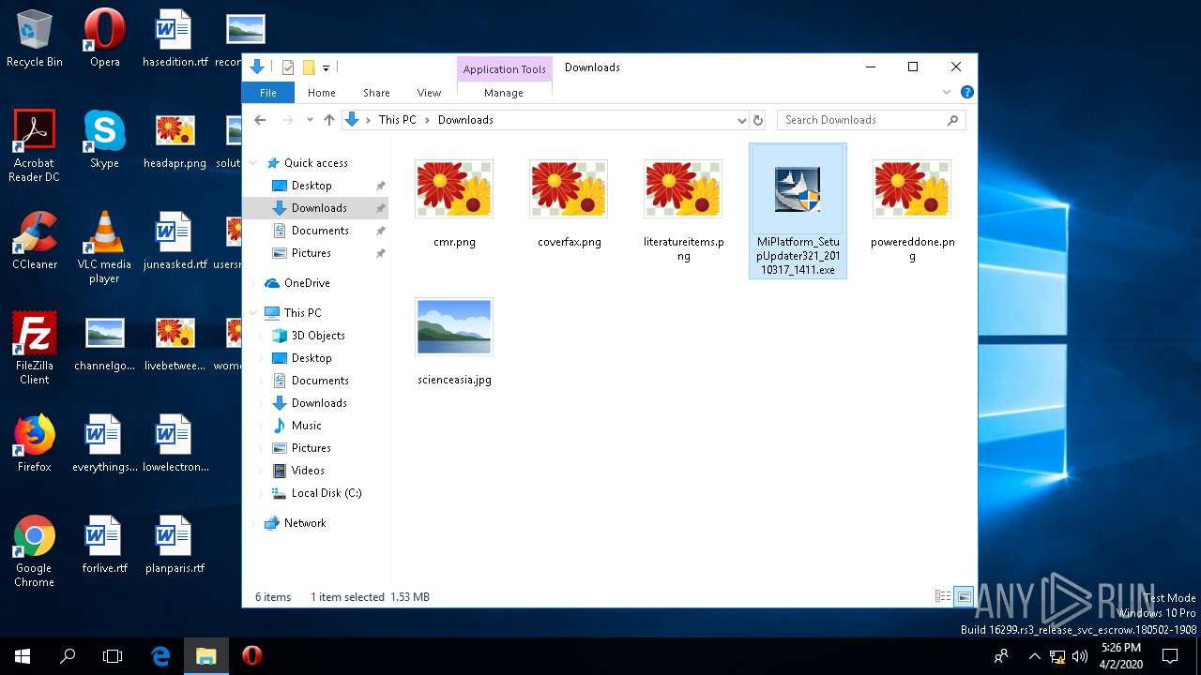The height and width of the screenshot is (675, 1201).
Task: Launch FileZilla Client shortcut
Action: click(35, 349)
